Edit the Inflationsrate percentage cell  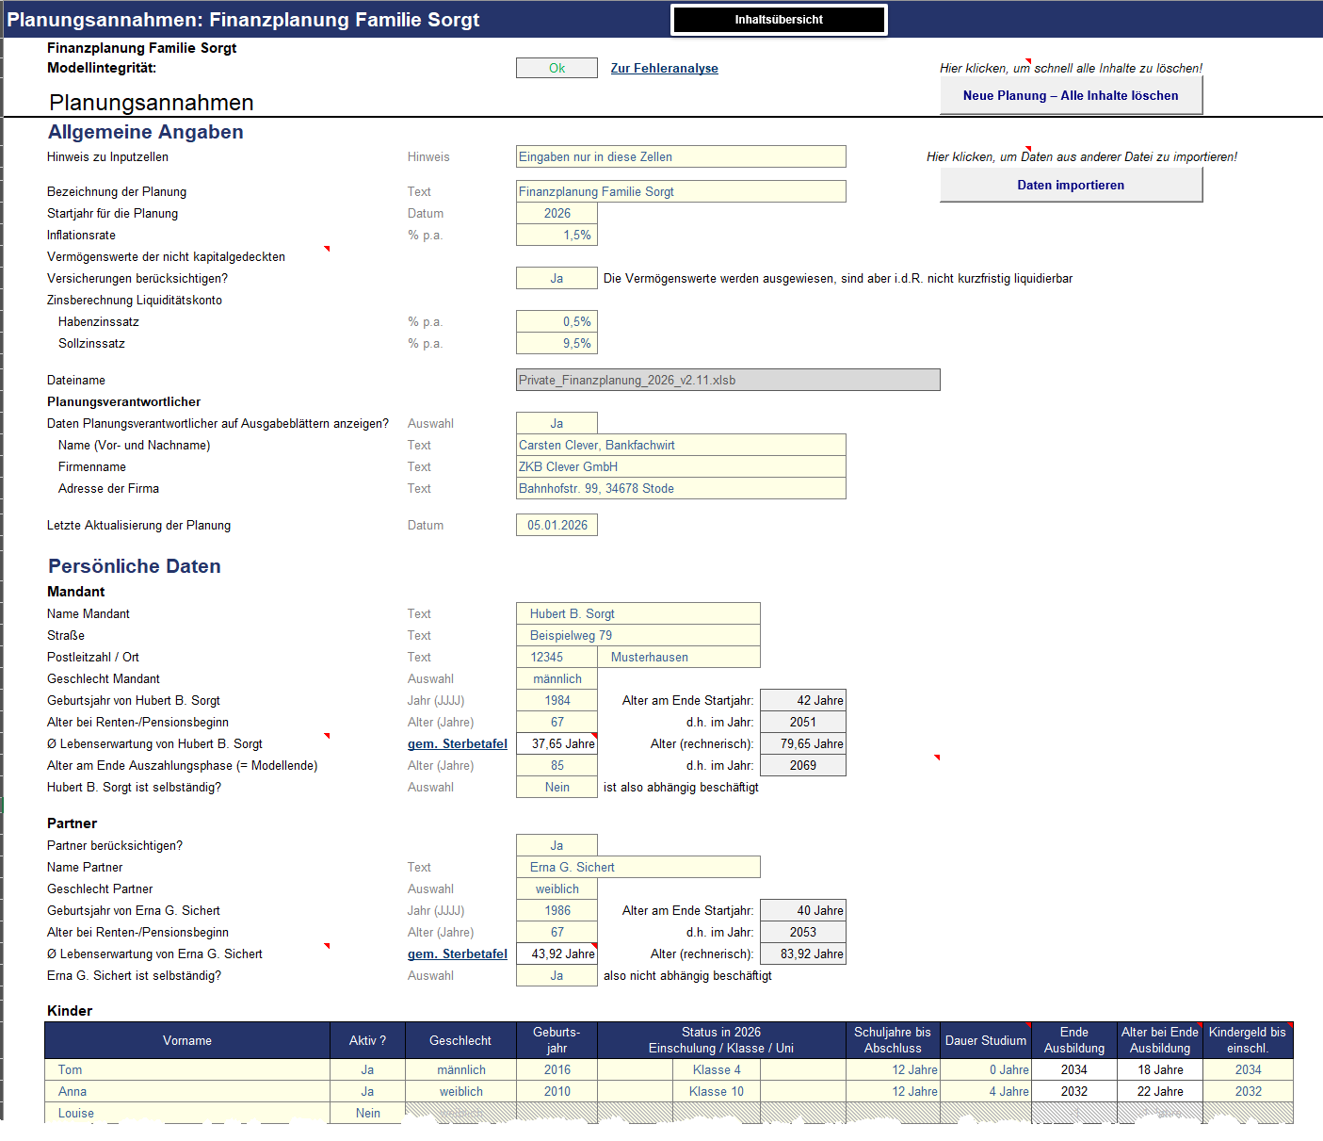click(x=556, y=234)
